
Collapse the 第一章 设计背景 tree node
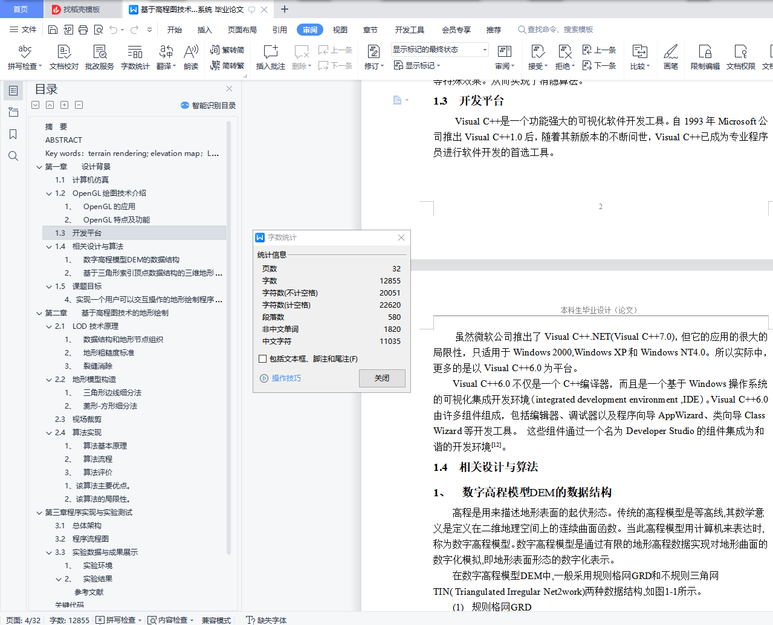click(39, 167)
